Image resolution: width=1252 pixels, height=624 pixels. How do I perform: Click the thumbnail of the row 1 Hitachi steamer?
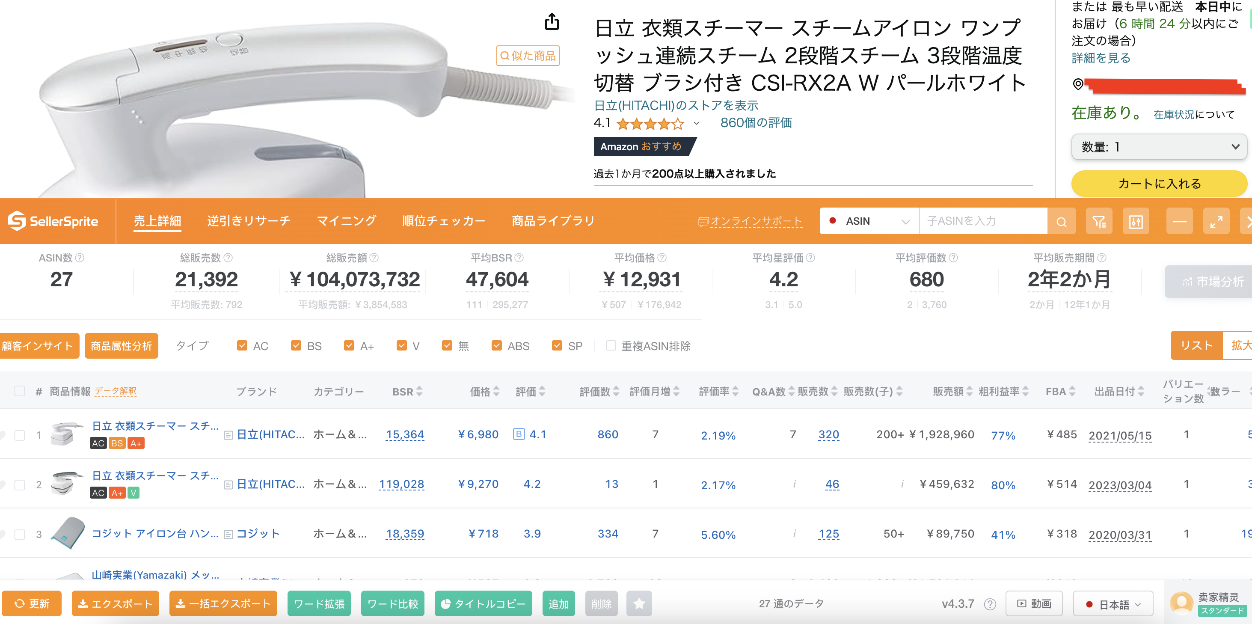(x=67, y=434)
